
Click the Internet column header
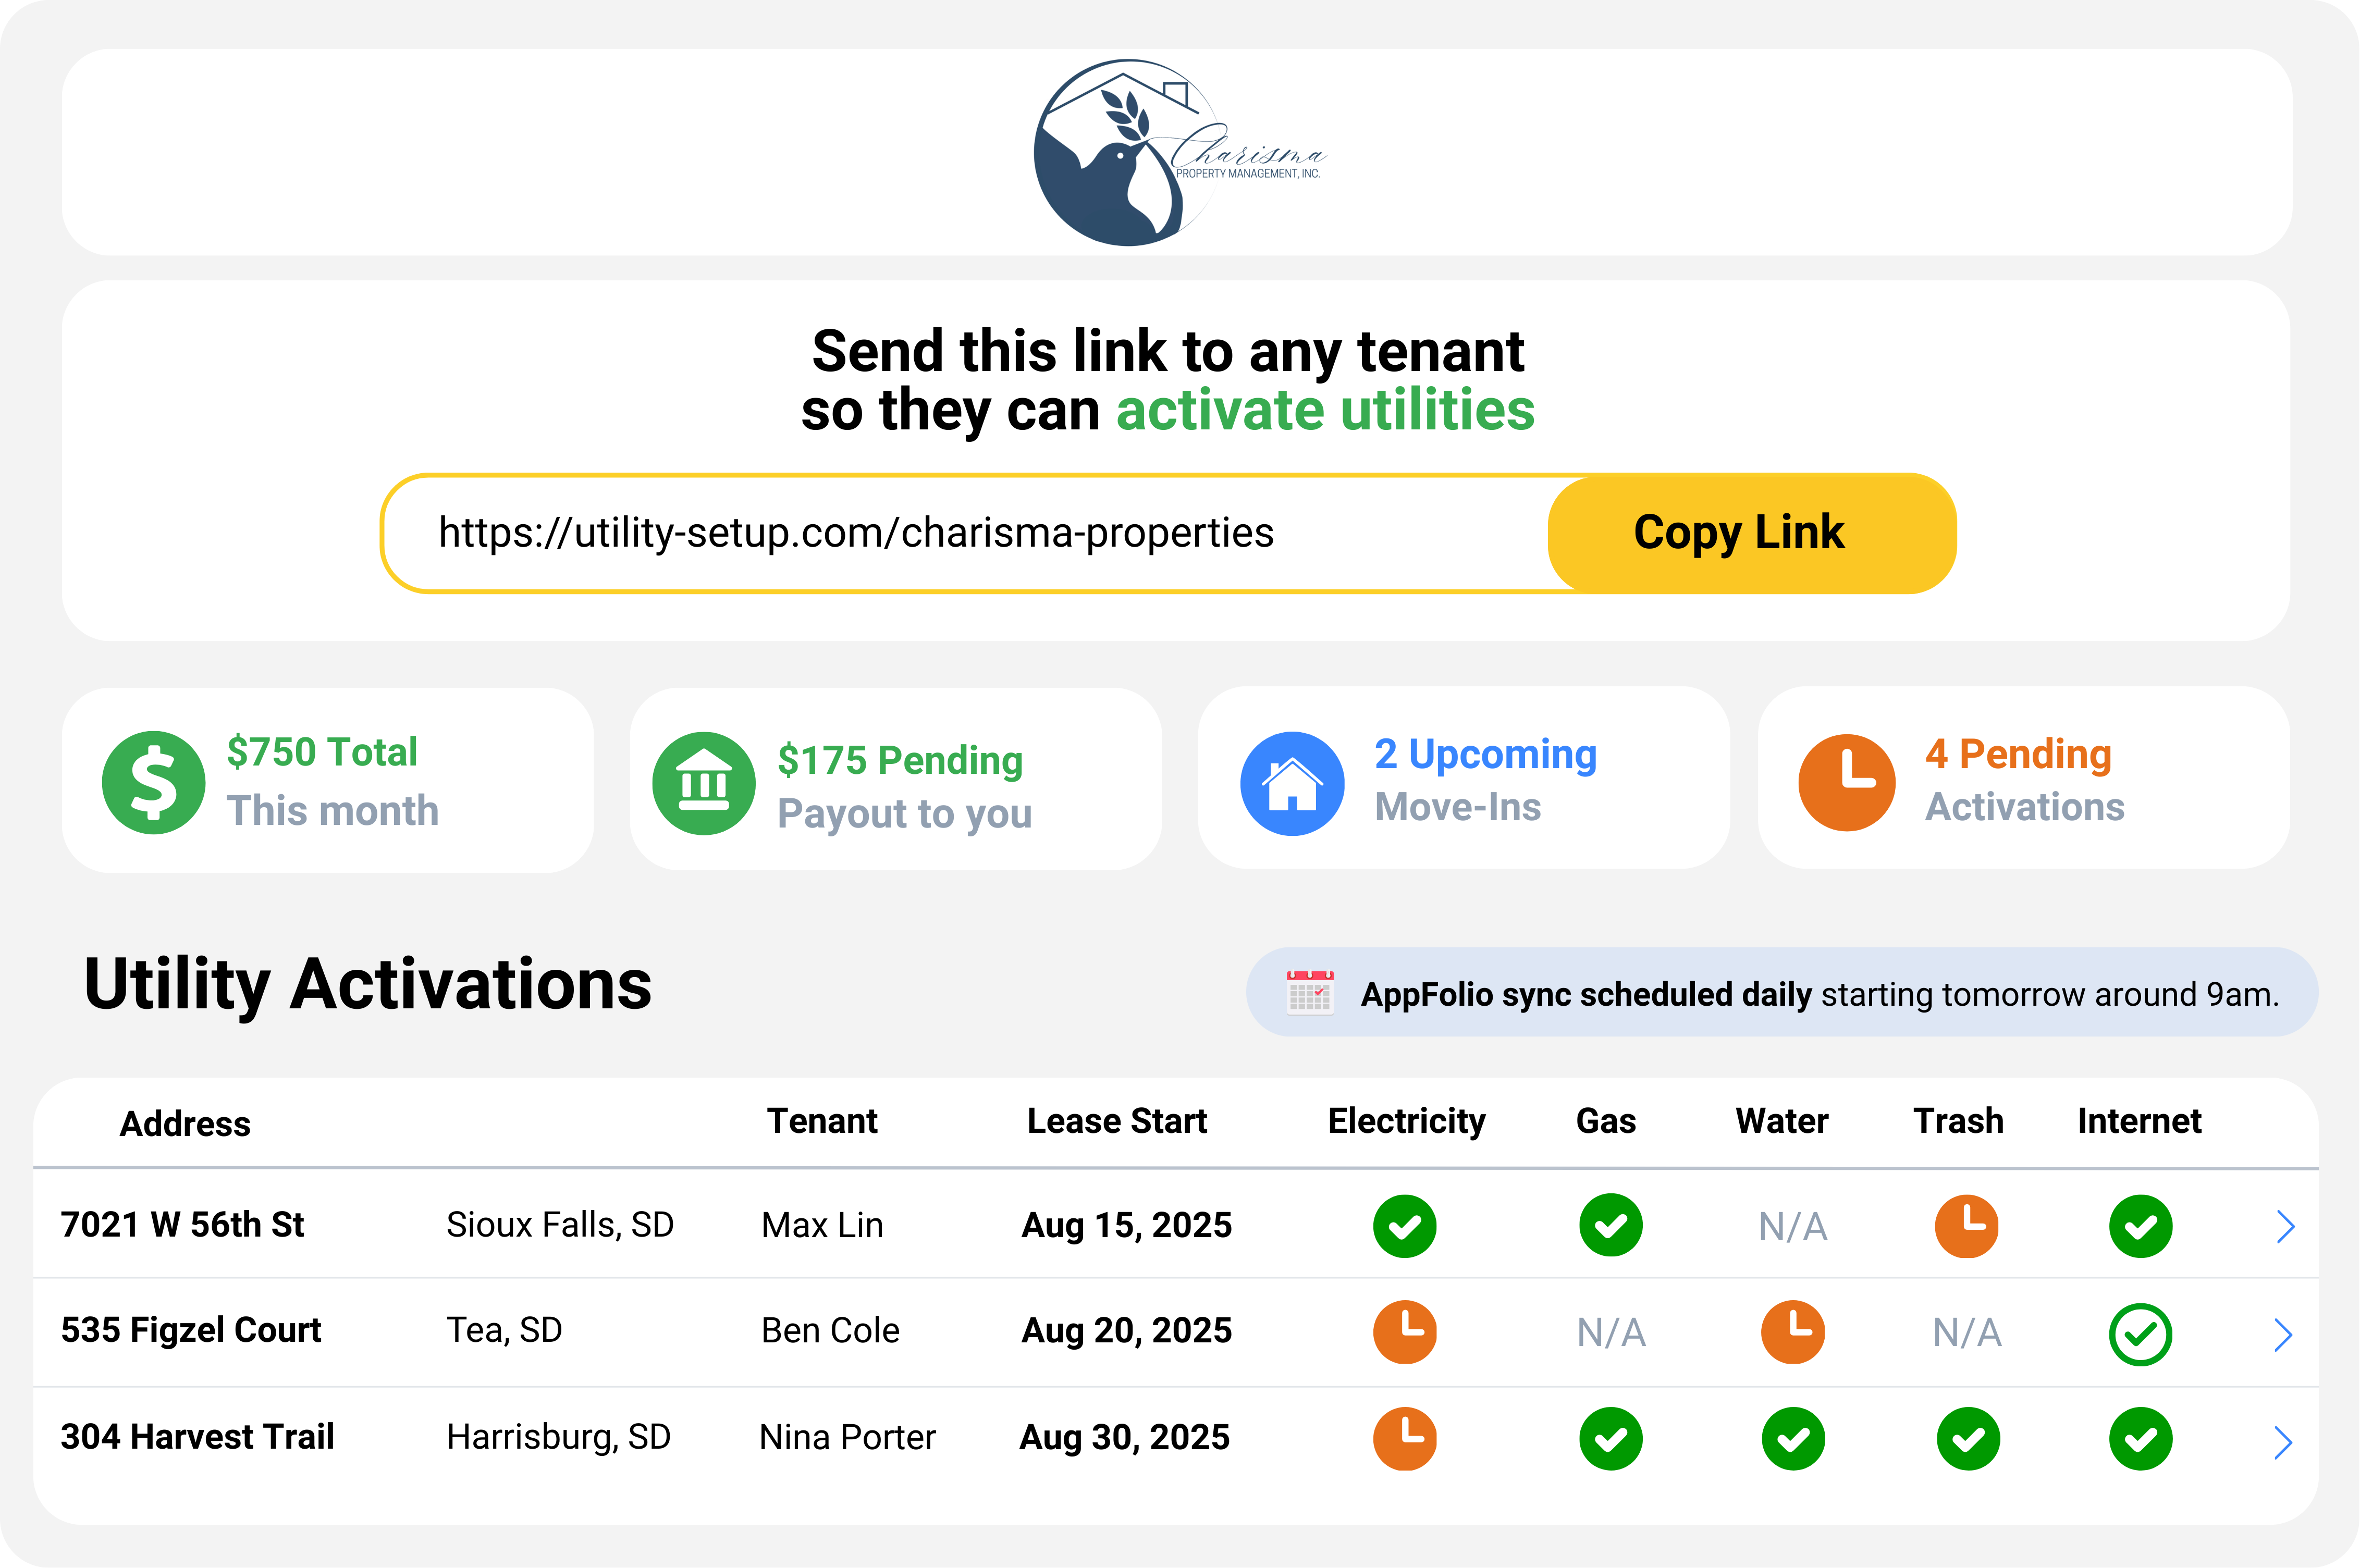point(2139,1121)
